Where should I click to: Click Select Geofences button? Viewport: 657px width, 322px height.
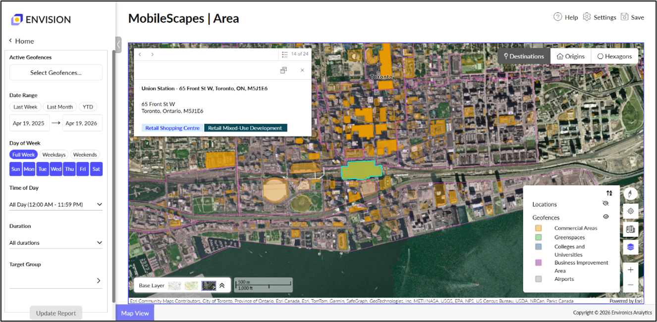click(56, 72)
